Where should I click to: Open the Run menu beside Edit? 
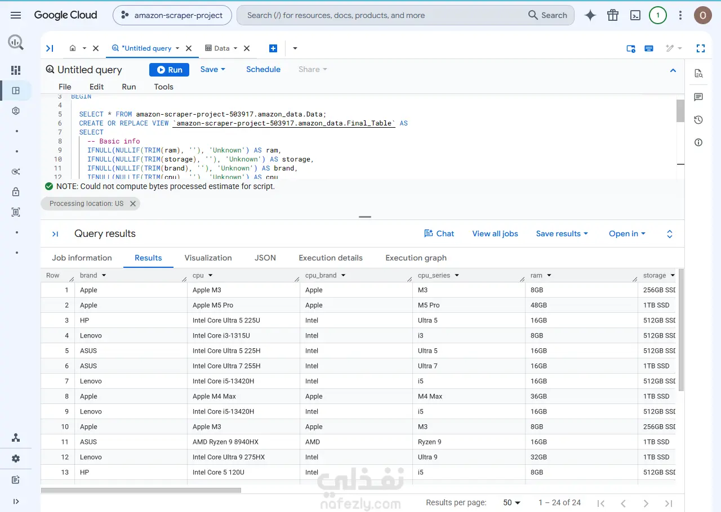coord(129,87)
